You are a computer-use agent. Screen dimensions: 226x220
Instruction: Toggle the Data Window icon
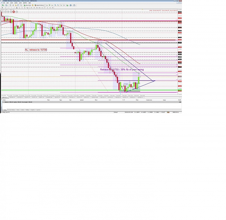click(x=13, y=5)
